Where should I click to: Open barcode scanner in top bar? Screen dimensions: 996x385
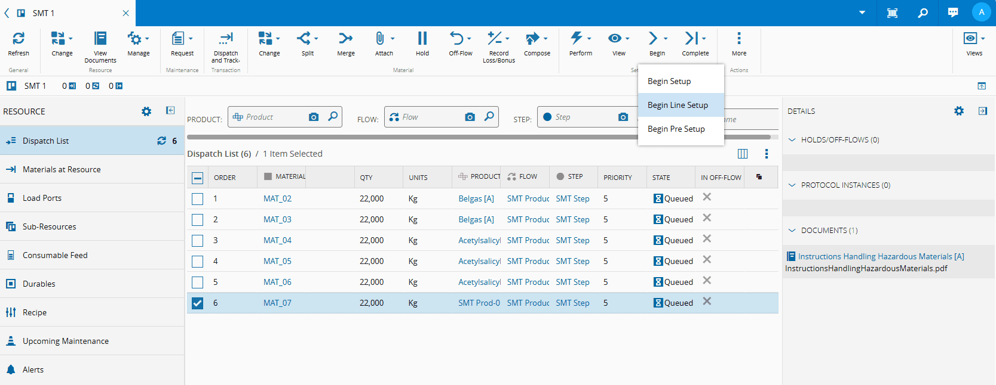tap(892, 13)
